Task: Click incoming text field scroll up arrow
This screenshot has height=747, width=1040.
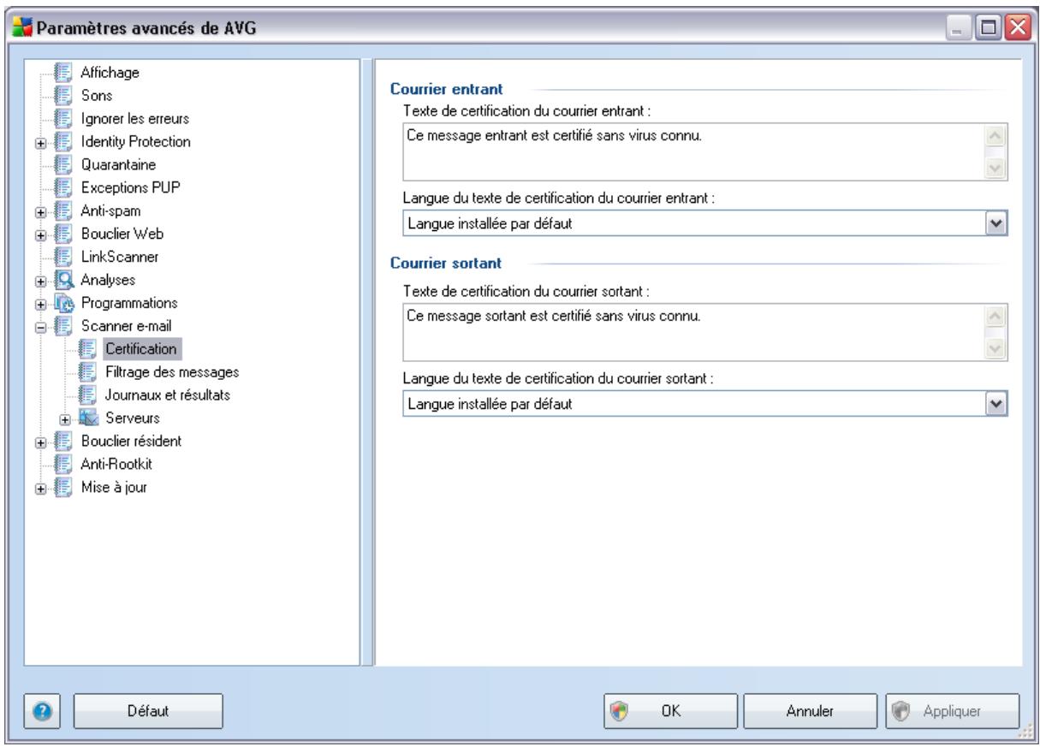Action: [996, 138]
